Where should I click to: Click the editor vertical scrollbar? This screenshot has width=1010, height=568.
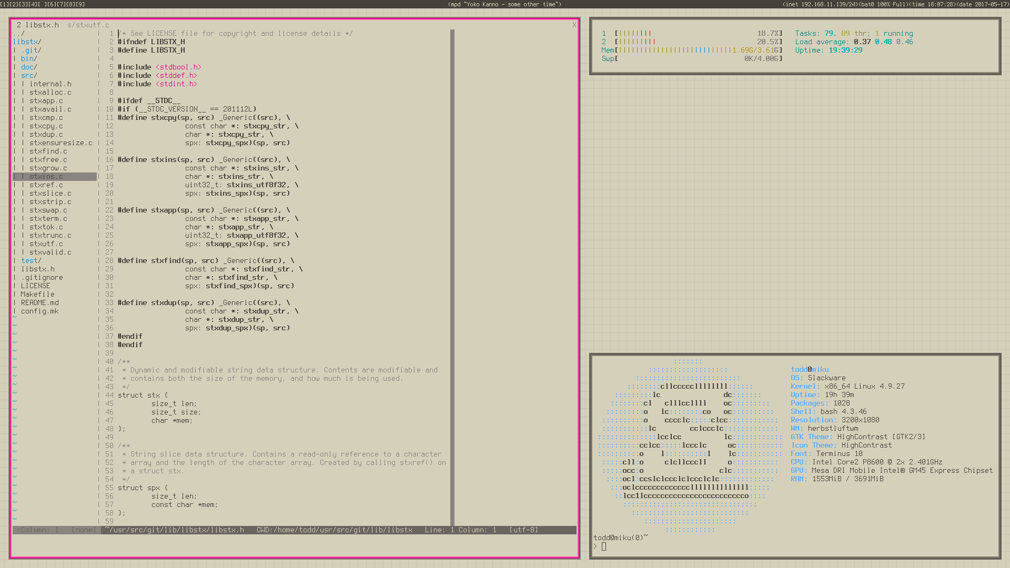(452, 263)
